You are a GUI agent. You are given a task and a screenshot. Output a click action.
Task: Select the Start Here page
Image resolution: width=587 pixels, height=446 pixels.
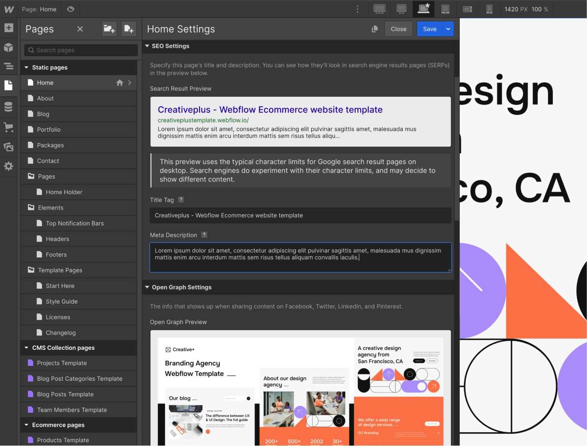pyautogui.click(x=79, y=286)
